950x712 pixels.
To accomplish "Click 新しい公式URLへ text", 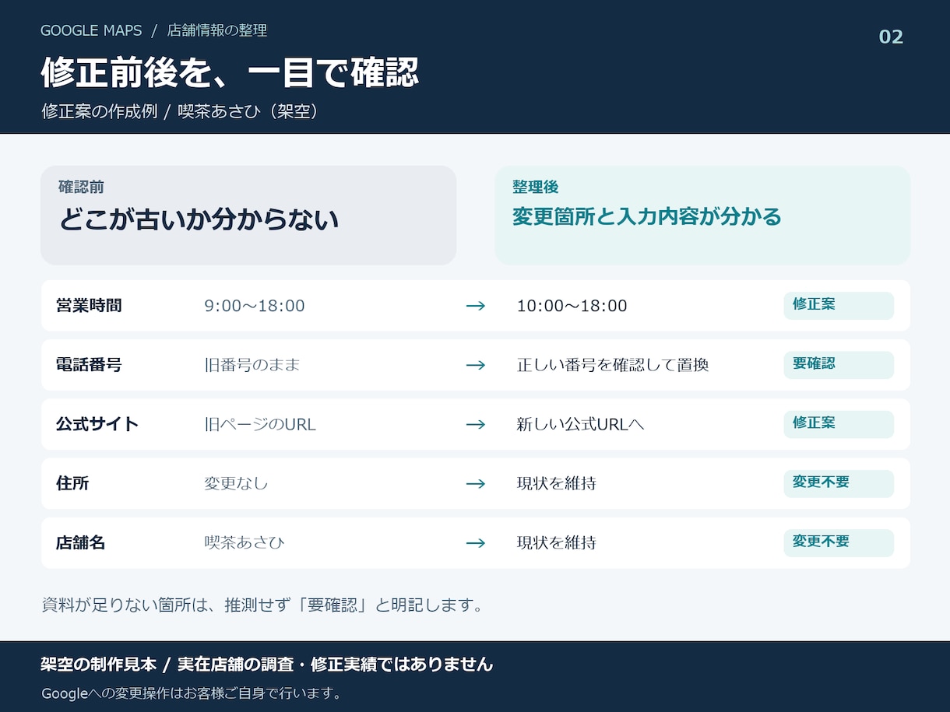I will [581, 424].
